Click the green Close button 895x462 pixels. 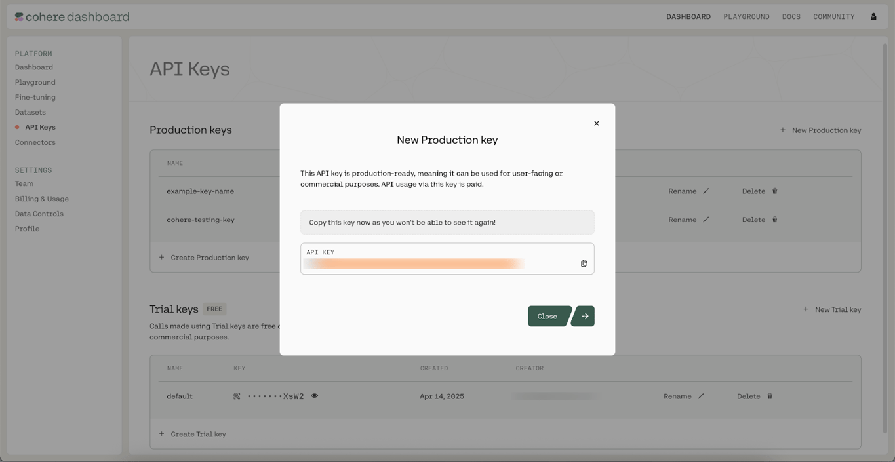(x=549, y=316)
